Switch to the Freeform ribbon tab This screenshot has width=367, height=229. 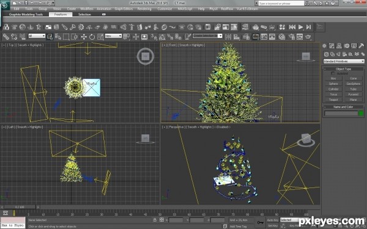click(61, 15)
